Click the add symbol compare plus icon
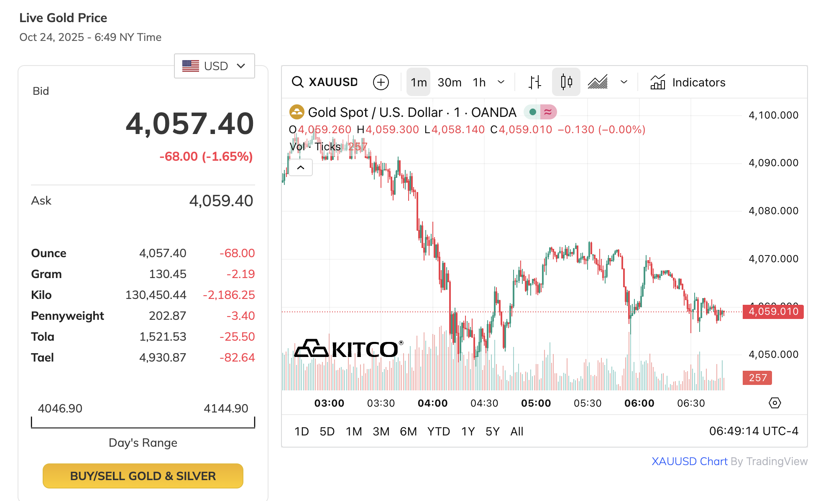Screen dimensions: 818x501 coord(381,82)
